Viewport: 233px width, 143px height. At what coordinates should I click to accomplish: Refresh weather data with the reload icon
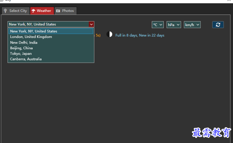pyautogui.click(x=218, y=25)
